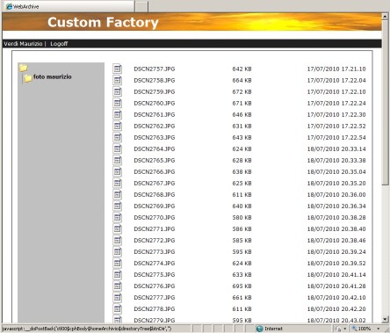The width and height of the screenshot is (390, 333).
Task: Open the root folder icon in tree
Action: tap(24, 68)
